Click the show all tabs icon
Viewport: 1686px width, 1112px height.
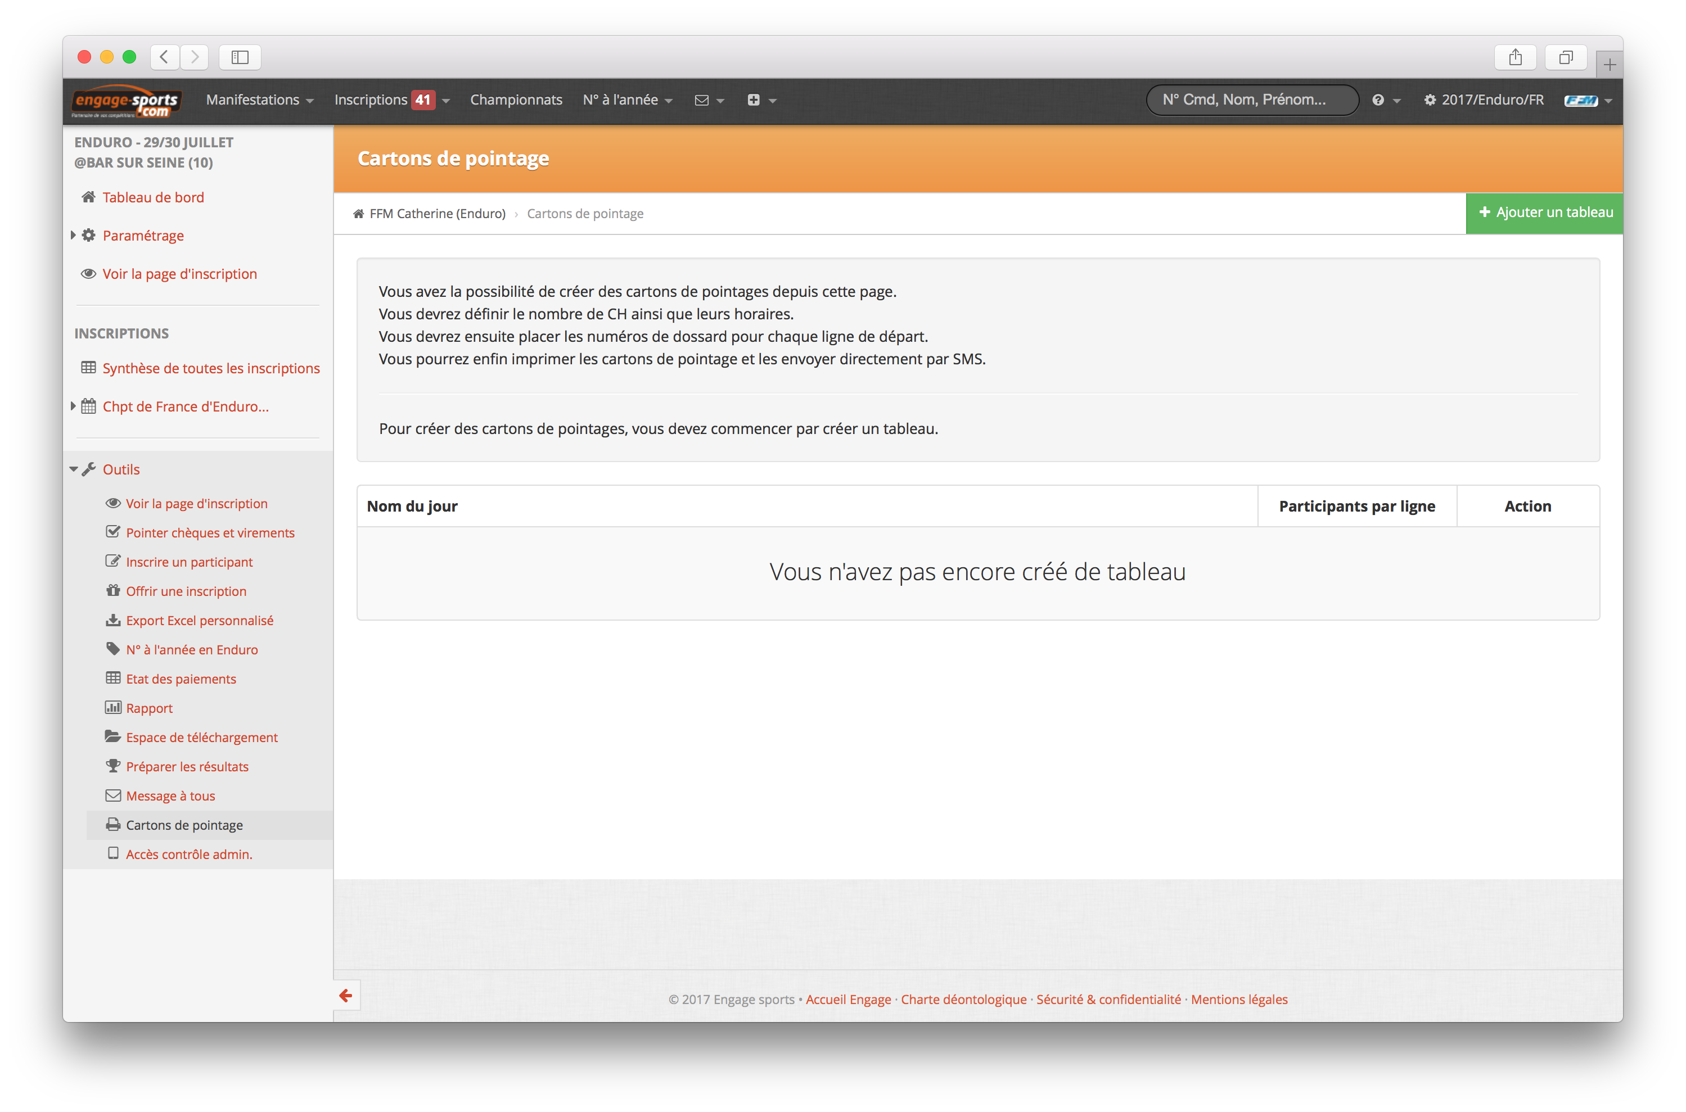tap(1566, 57)
